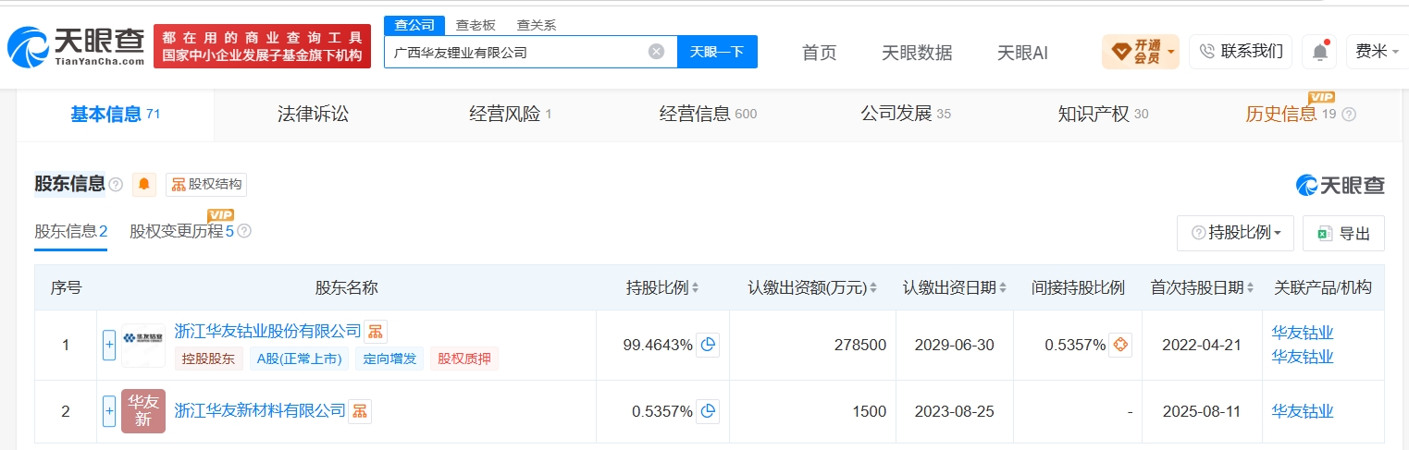Open pie chart icon for 0.5357% share
This screenshot has height=450, width=1409.
[x=708, y=411]
